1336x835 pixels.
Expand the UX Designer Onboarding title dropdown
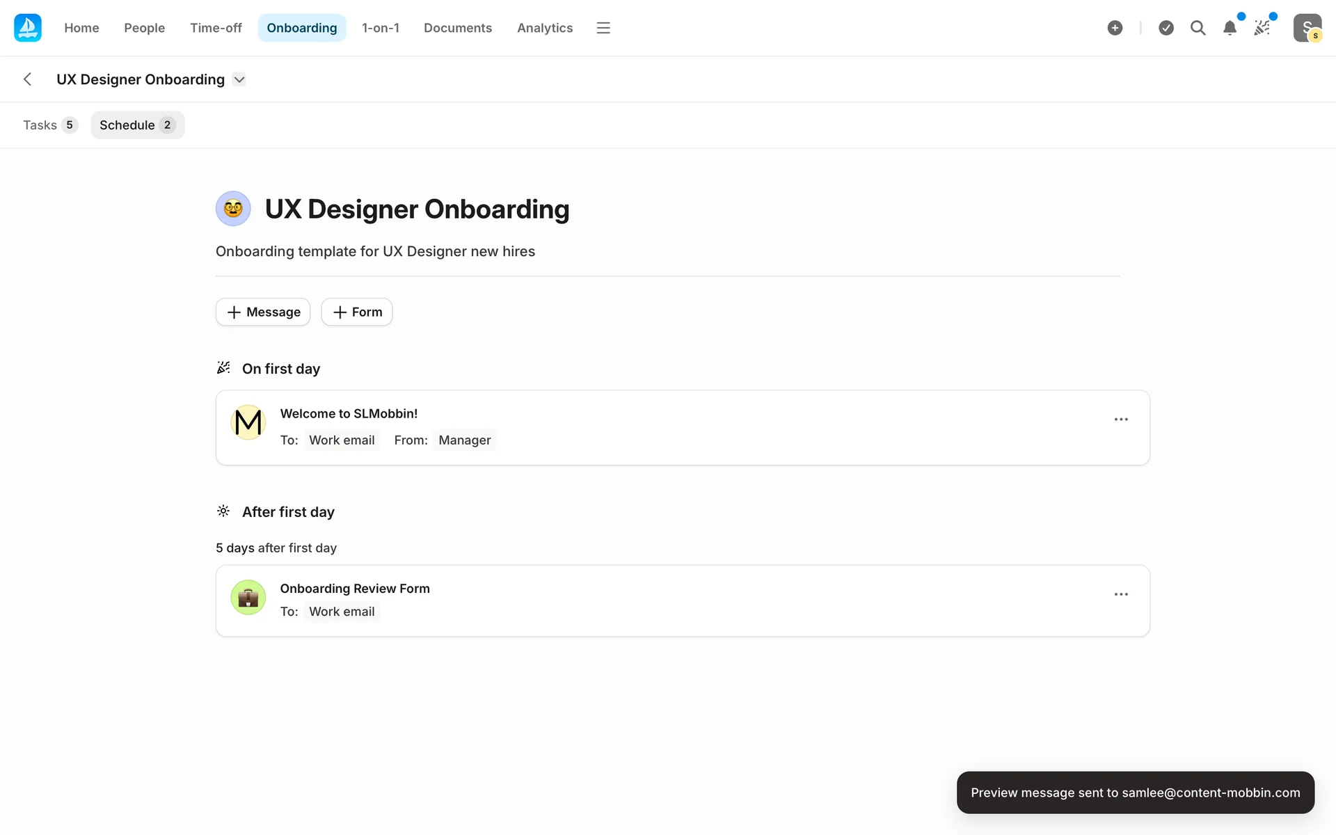[x=239, y=79]
